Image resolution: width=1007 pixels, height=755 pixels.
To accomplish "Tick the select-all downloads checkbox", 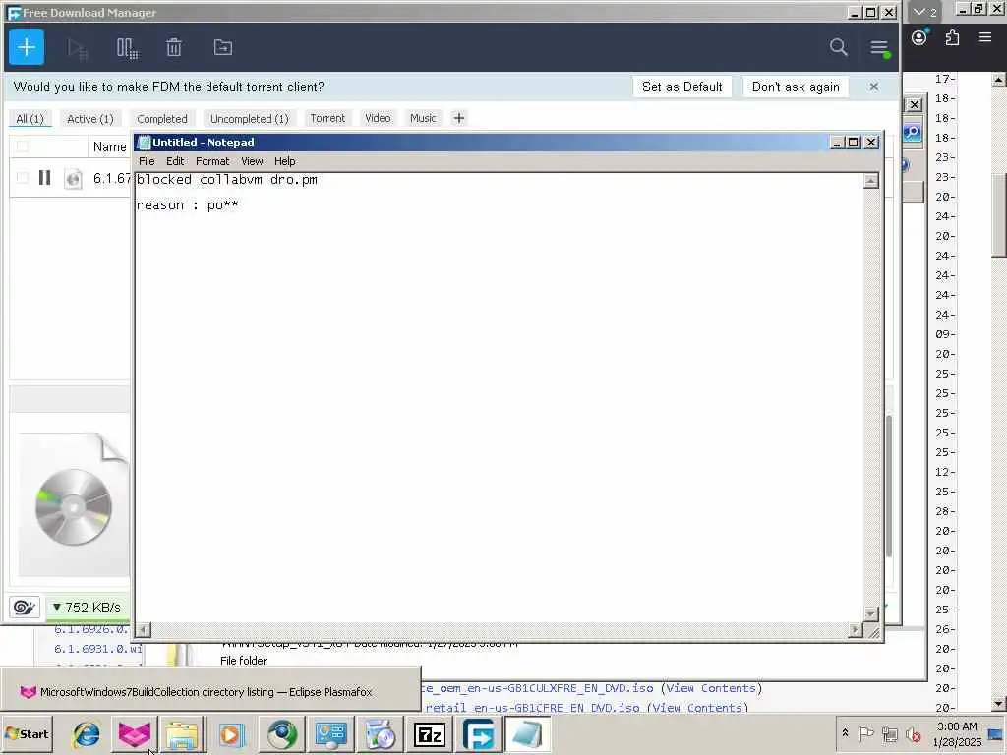I will point(23,146).
